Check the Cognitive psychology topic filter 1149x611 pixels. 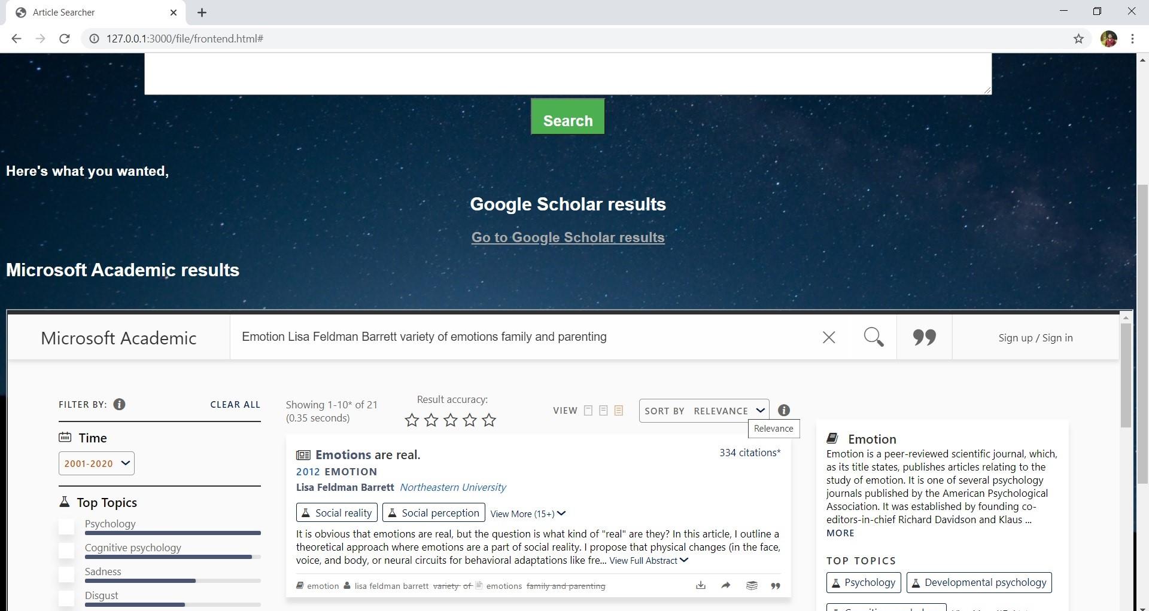(x=66, y=551)
